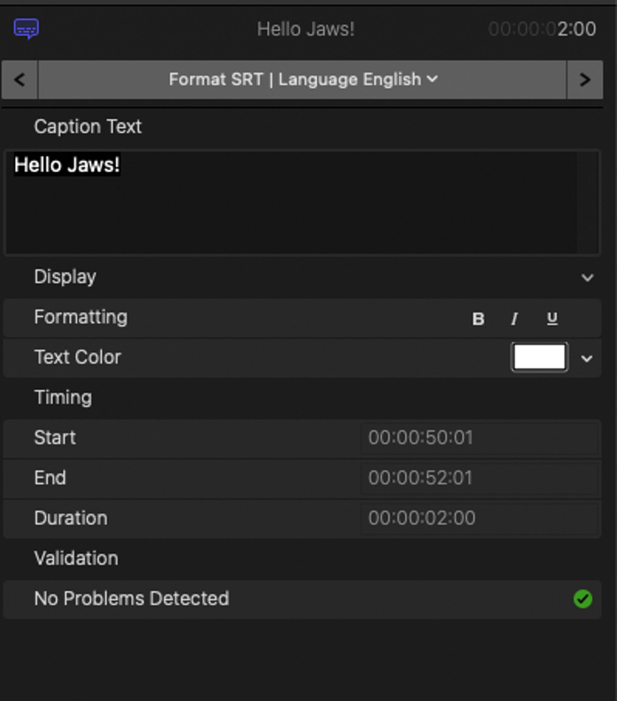
Task: Click No Problems Detected row
Action: coord(302,599)
